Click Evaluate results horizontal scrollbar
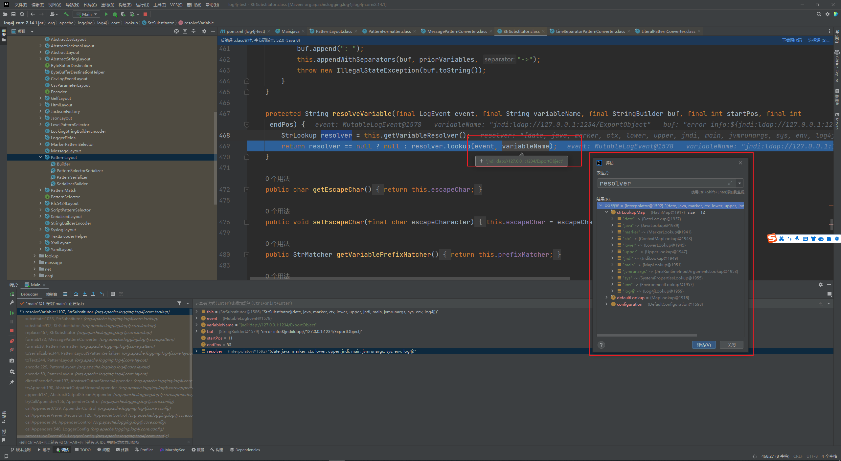Image resolution: width=841 pixels, height=461 pixels. (x=647, y=335)
